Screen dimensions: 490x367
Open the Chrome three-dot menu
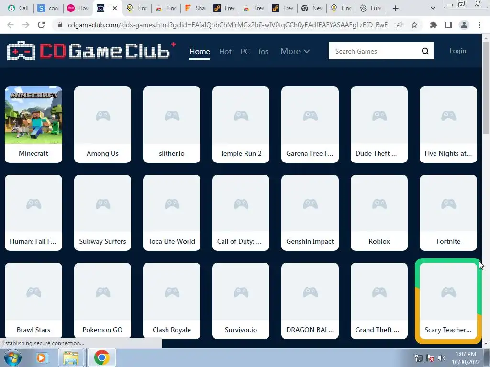(x=479, y=25)
